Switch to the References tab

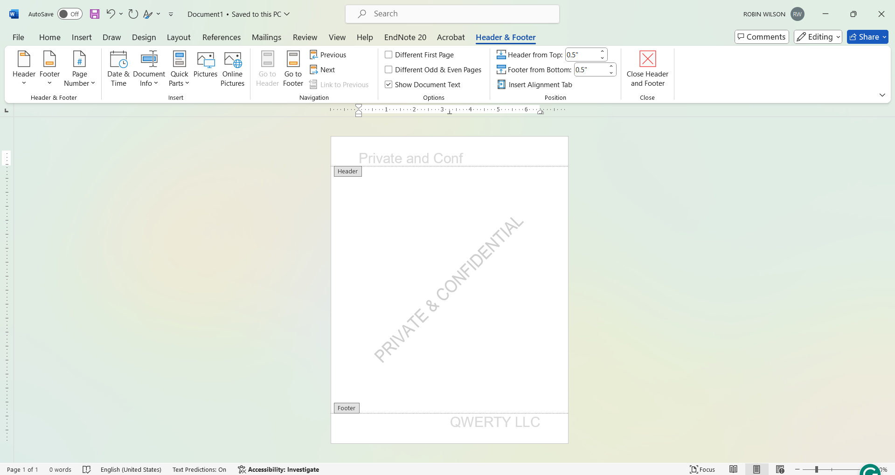pos(222,37)
